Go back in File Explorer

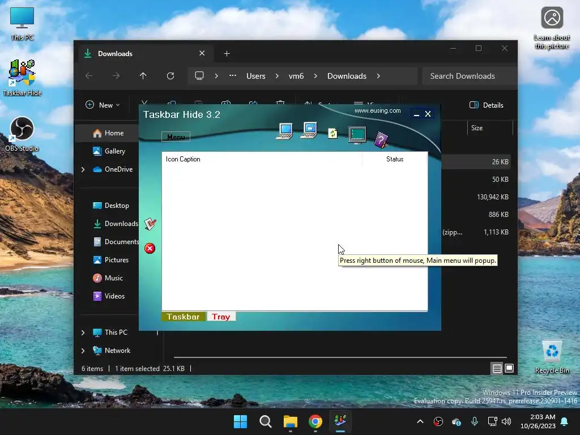click(x=89, y=76)
